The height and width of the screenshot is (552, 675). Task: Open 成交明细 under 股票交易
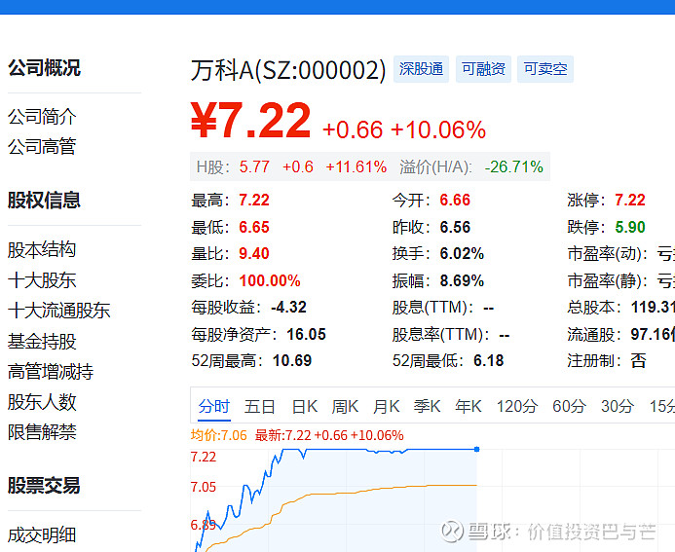42,535
